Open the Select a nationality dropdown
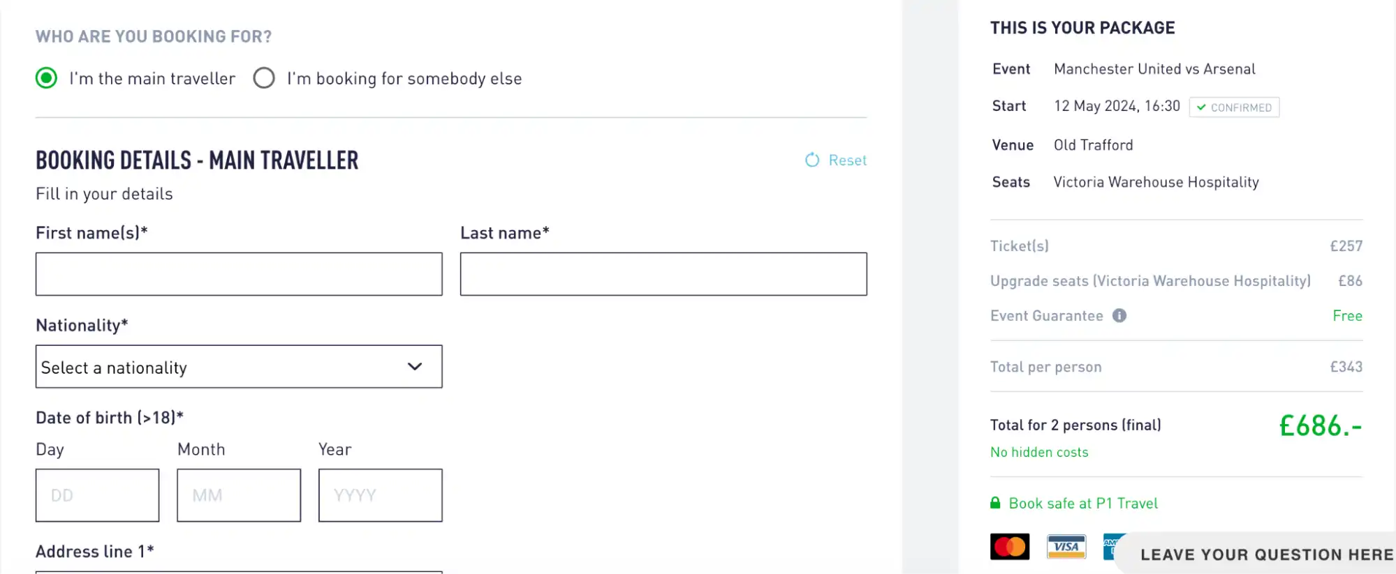The height and width of the screenshot is (574, 1396). pos(238,366)
